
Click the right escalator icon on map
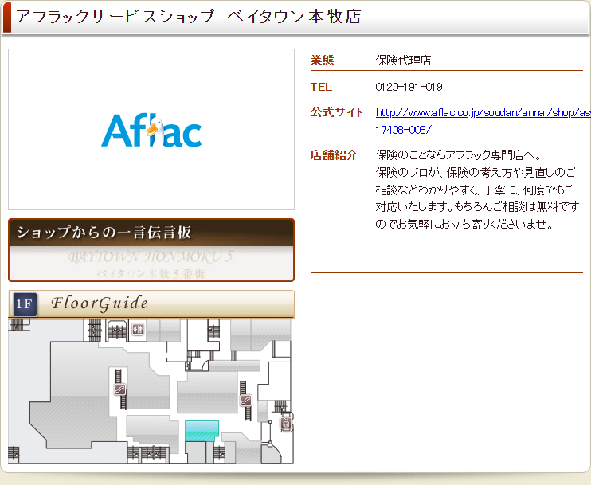pyautogui.click(x=246, y=401)
